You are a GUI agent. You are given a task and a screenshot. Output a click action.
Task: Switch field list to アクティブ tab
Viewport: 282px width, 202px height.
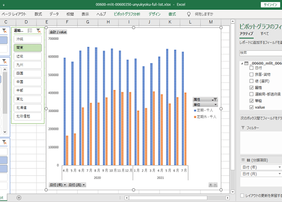[246, 34]
